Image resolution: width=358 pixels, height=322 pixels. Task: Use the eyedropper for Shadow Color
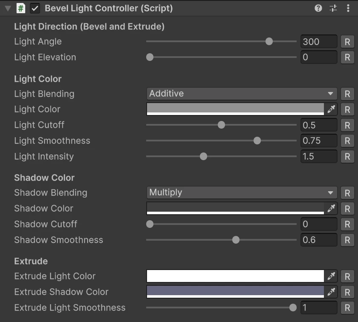point(331,208)
